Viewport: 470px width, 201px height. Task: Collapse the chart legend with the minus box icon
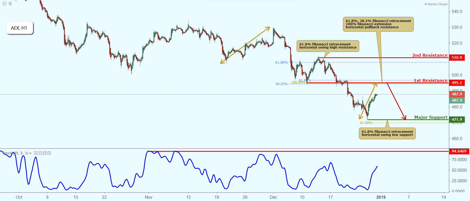point(4,4)
